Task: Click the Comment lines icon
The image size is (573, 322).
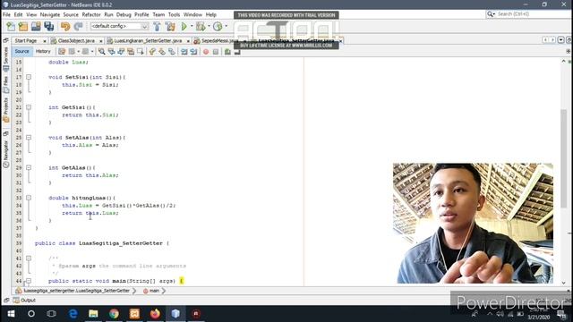Action: pos(227,52)
